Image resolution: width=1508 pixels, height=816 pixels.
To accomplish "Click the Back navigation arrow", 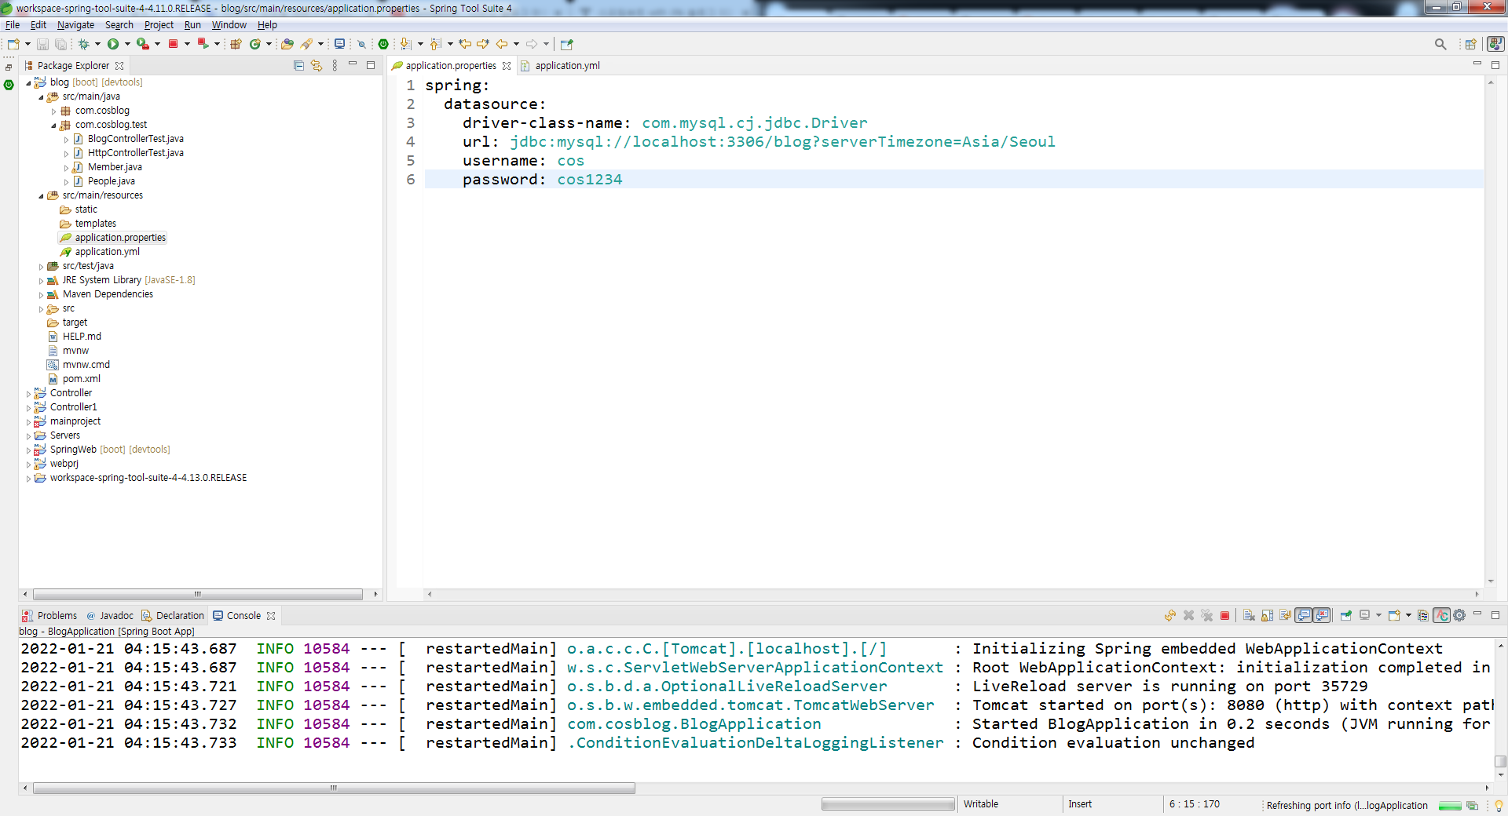I will coord(502,44).
